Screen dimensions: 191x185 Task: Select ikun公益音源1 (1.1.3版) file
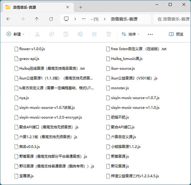tap(53, 78)
